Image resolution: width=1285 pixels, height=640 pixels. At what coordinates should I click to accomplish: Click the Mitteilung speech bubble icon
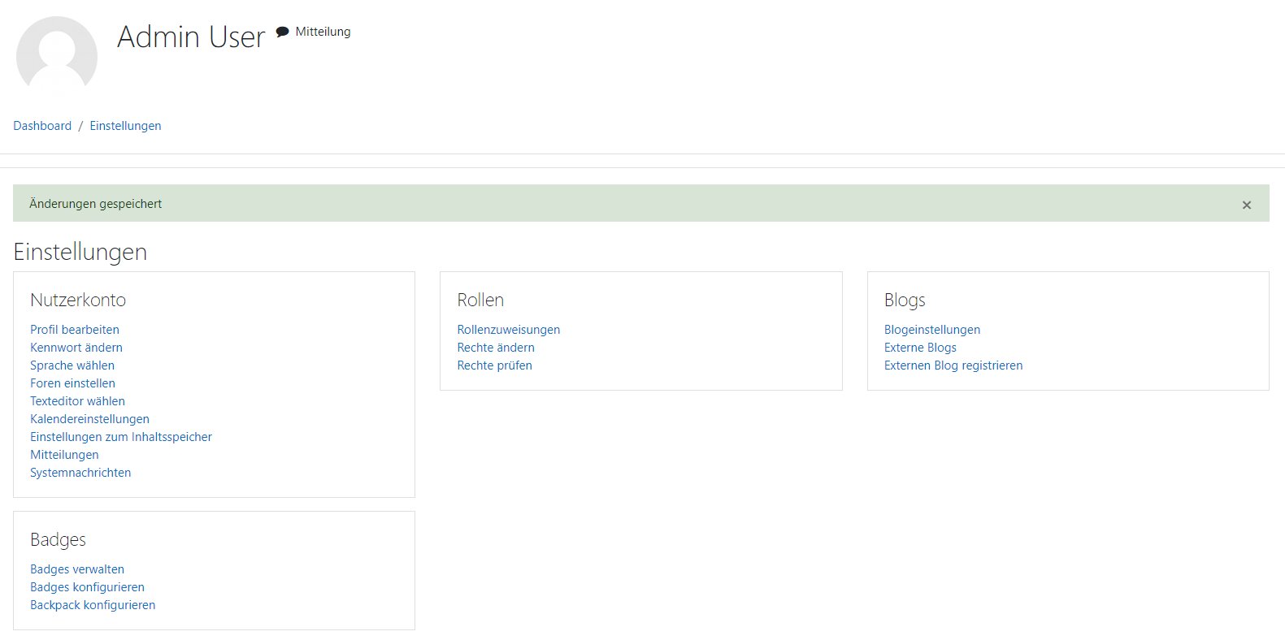tap(282, 32)
